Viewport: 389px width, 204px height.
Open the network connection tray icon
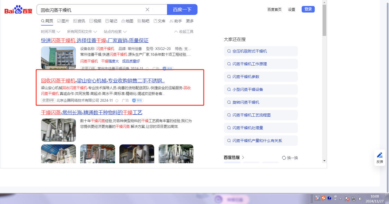(354, 199)
